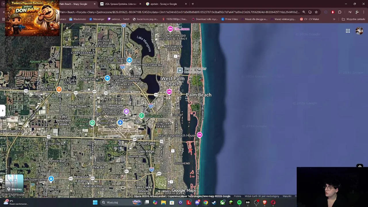Show more bookmarks with the chevron
The height and width of the screenshot is (207, 368).
click(334, 19)
